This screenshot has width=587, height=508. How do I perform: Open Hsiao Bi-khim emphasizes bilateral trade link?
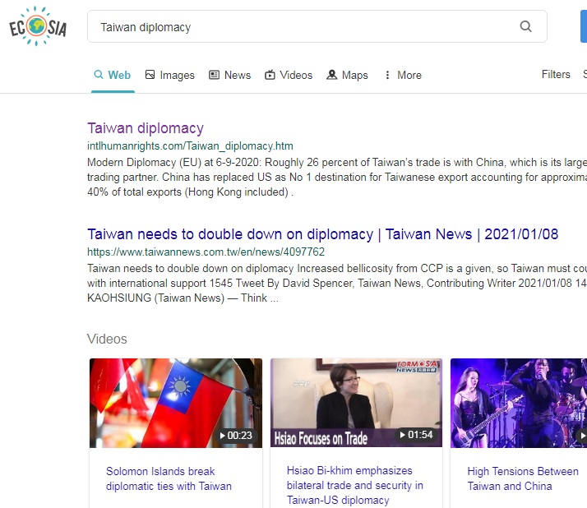(x=355, y=485)
